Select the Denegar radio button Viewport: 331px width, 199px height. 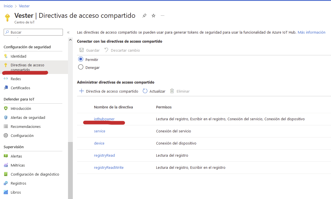[81, 67]
